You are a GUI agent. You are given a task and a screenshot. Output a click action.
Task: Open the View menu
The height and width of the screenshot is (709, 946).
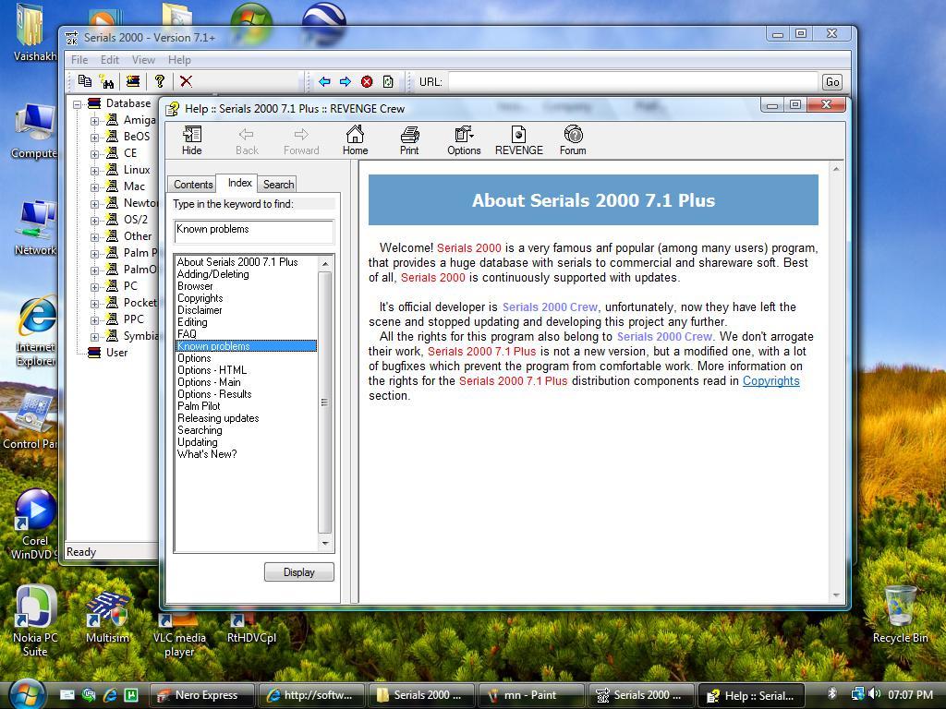pyautogui.click(x=142, y=59)
